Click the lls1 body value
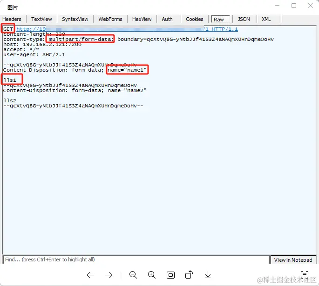This screenshot has height=286, width=319. point(10,80)
